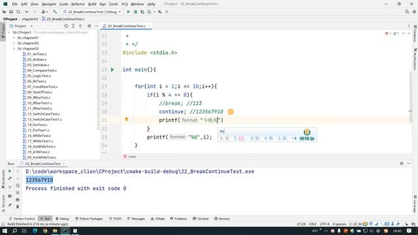Click Select Opened File target icon
The image size is (418, 235).
pyautogui.click(x=66, y=26)
